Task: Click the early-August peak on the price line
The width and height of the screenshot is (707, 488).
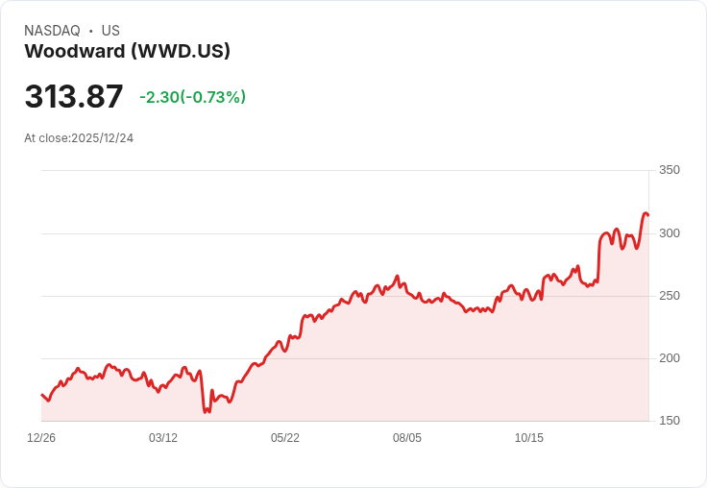Action: (398, 277)
